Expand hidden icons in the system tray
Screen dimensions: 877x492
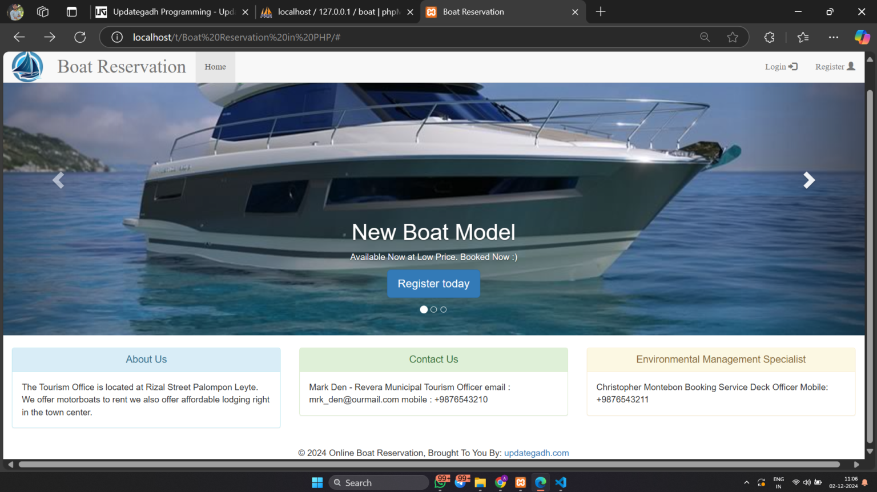point(746,482)
